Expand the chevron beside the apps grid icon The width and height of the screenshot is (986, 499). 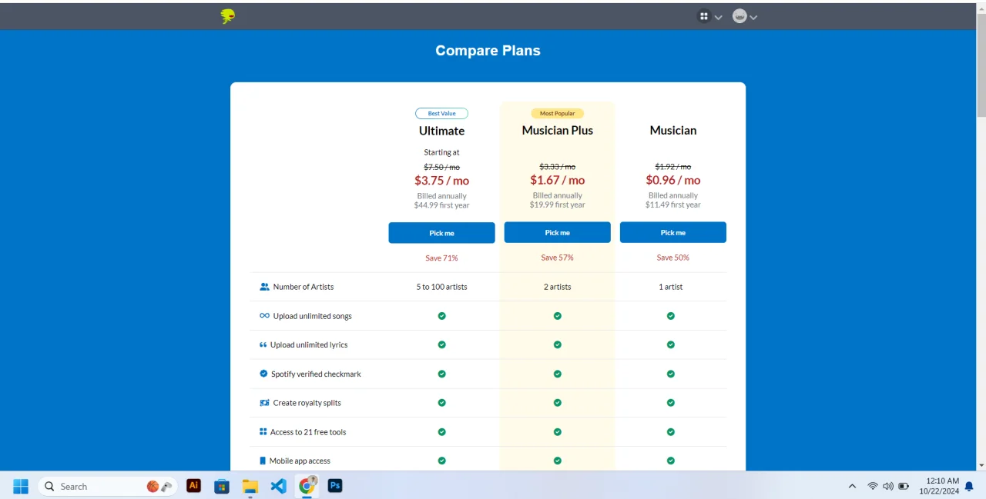[x=719, y=18]
